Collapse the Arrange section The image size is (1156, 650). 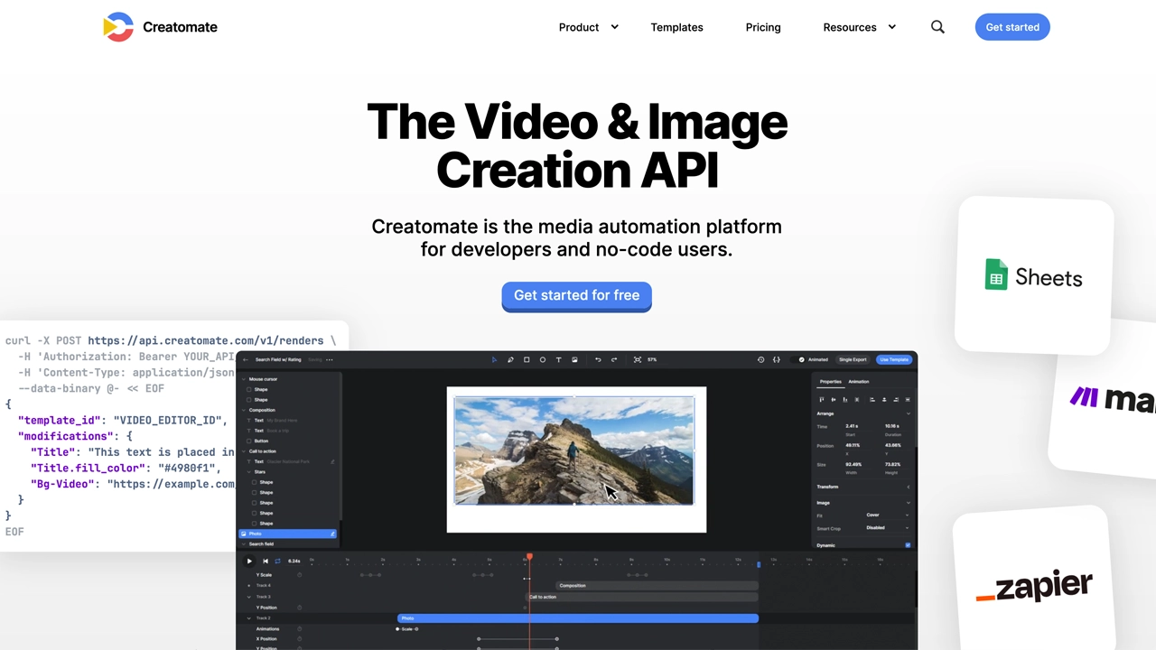point(909,413)
